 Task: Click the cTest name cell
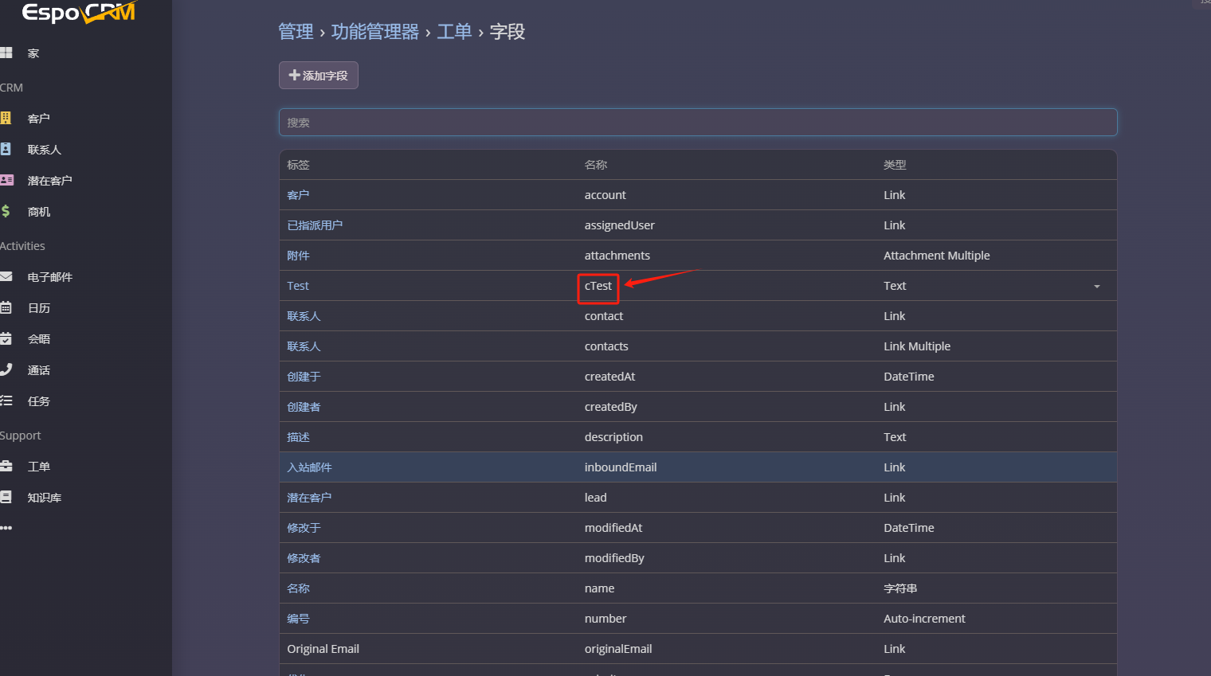point(598,286)
